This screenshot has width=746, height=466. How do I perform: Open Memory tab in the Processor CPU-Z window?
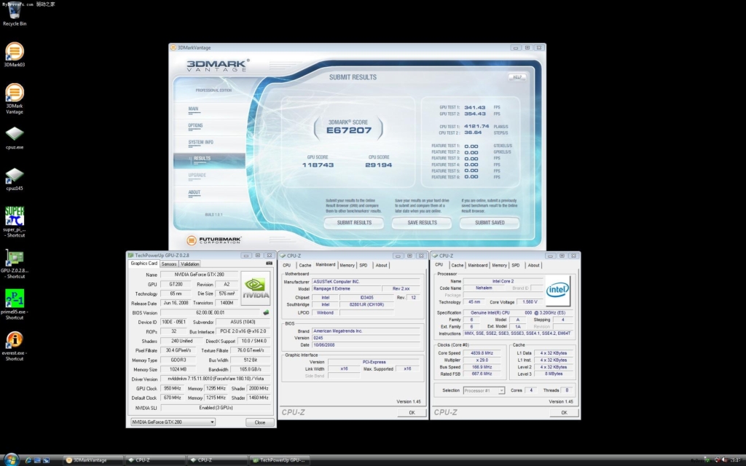tap(499, 265)
